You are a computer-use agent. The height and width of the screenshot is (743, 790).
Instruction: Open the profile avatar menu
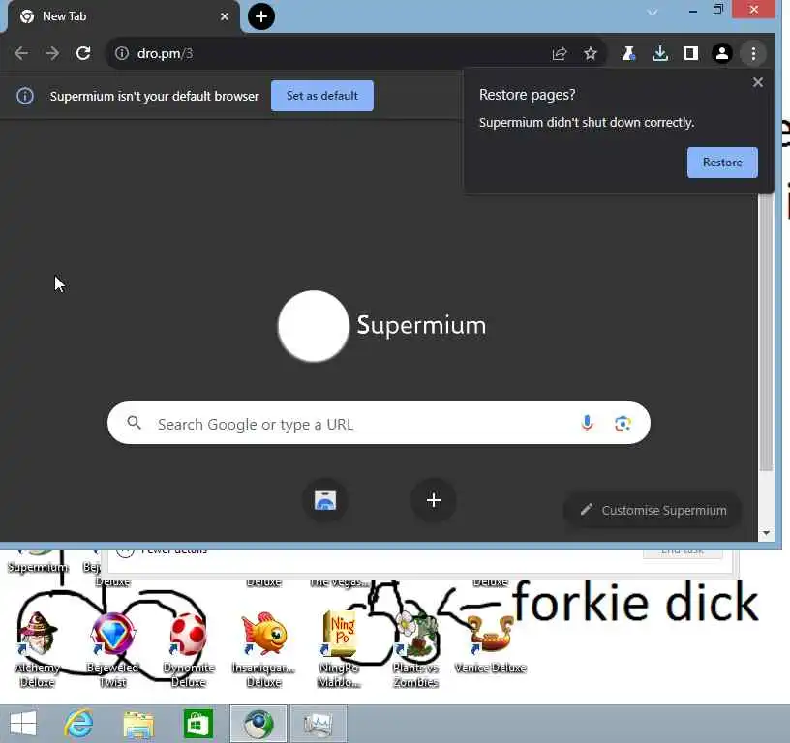tap(722, 53)
